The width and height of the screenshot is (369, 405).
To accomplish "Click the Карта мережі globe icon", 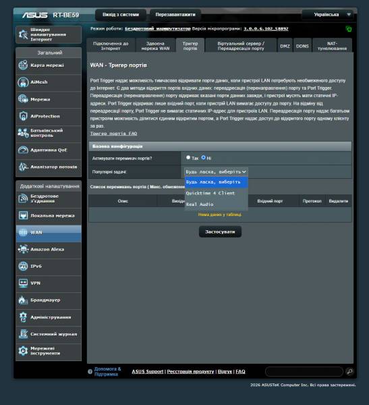I will (x=23, y=65).
